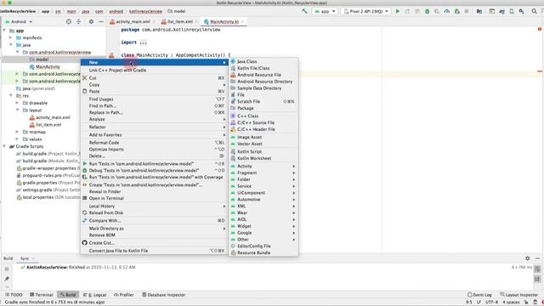Select Reformat Code option
The image size is (544, 306).
pos(155,143)
